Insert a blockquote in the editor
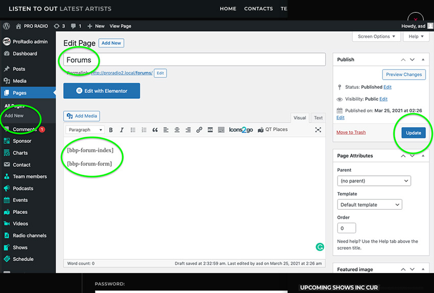Screen dimensions: 434x293 point(155,130)
